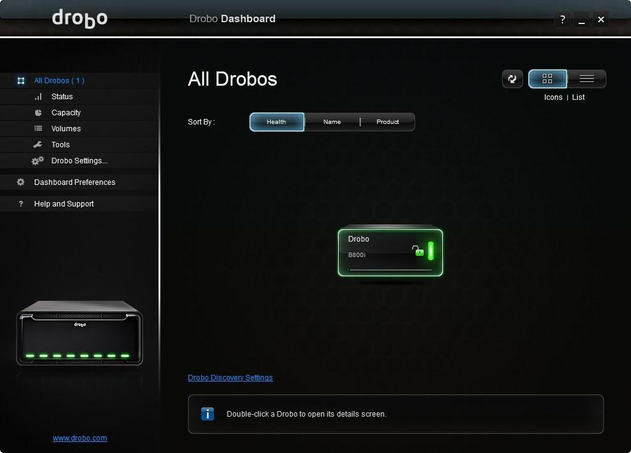Open Help and Support
The width and height of the screenshot is (631, 453).
80,204
